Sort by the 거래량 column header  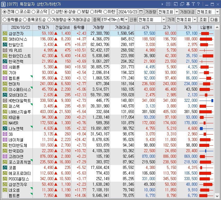tap(98, 27)
